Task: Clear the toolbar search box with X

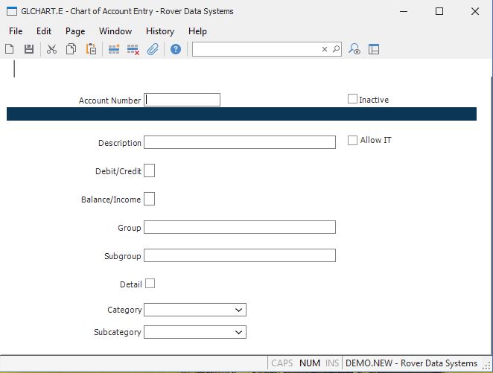Action: (325, 49)
